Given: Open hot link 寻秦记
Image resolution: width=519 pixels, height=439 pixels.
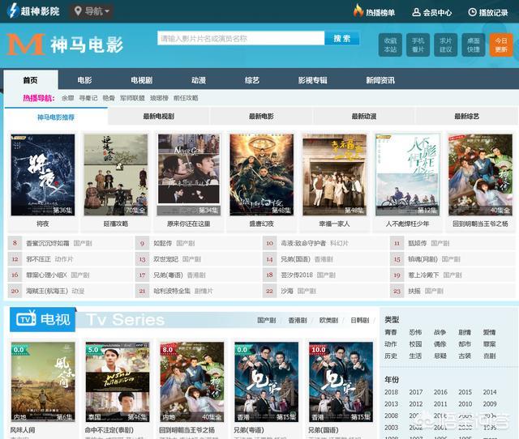Looking at the screenshot, I should [x=88, y=98].
